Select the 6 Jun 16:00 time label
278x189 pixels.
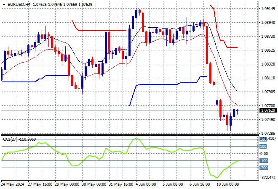[x=200, y=184]
